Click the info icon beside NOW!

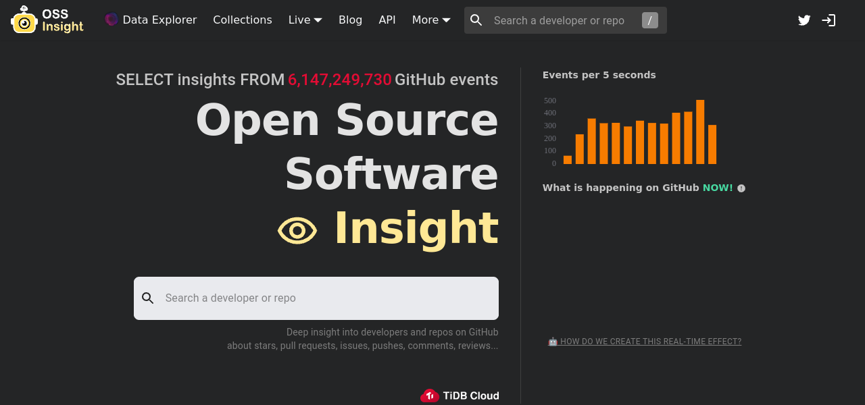coord(741,188)
